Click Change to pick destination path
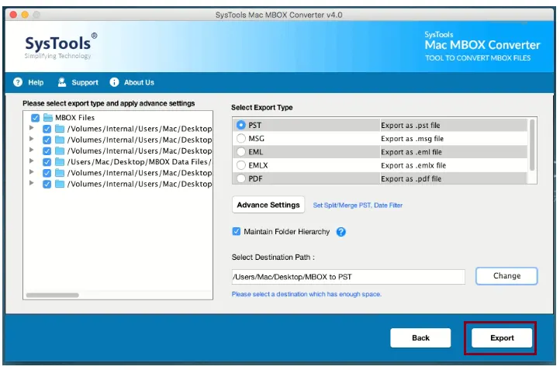Image resolution: width=560 pixels, height=370 pixels. point(506,276)
